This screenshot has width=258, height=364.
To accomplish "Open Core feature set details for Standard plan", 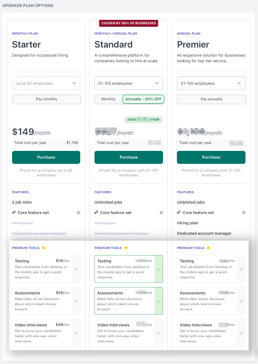I will pyautogui.click(x=161, y=212).
